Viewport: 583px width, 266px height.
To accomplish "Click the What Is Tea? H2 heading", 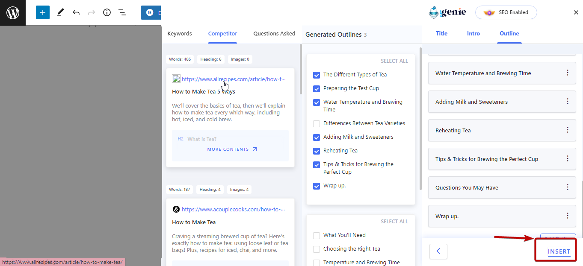I will point(202,139).
